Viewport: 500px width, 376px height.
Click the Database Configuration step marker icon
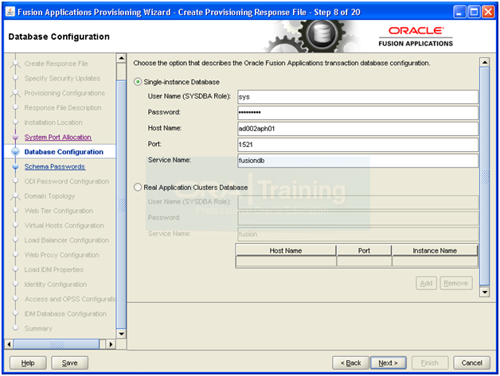pos(15,152)
